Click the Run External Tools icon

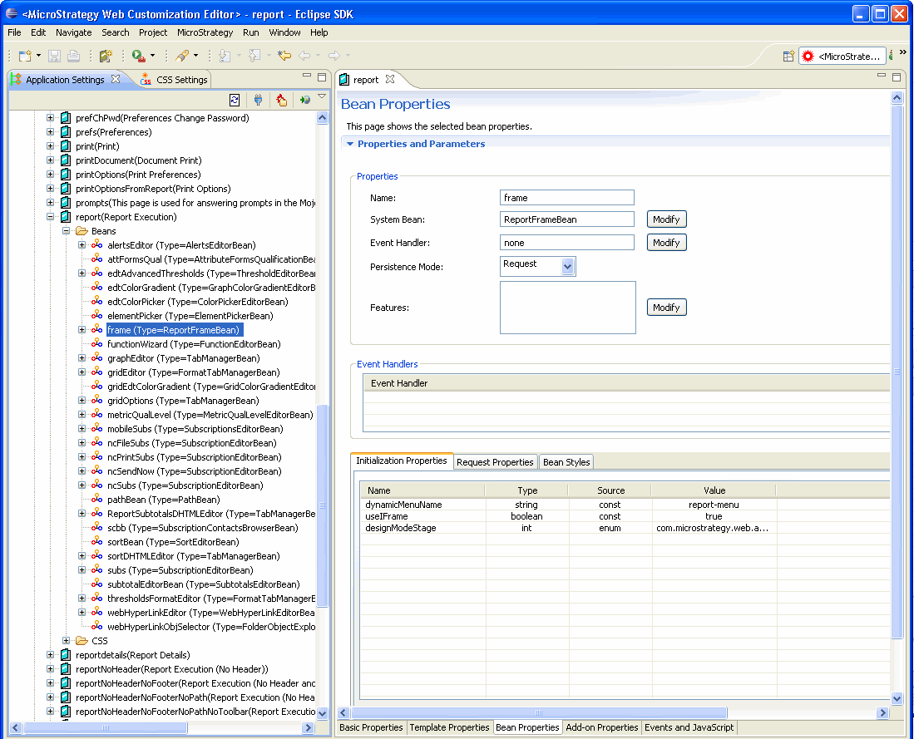(138, 56)
